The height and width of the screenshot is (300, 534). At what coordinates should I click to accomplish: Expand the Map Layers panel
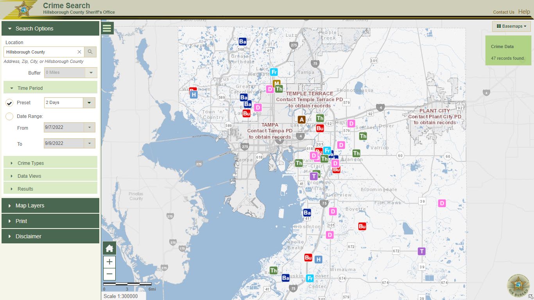point(50,205)
